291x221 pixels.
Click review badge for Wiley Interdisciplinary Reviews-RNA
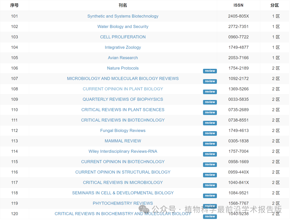tap(210, 154)
